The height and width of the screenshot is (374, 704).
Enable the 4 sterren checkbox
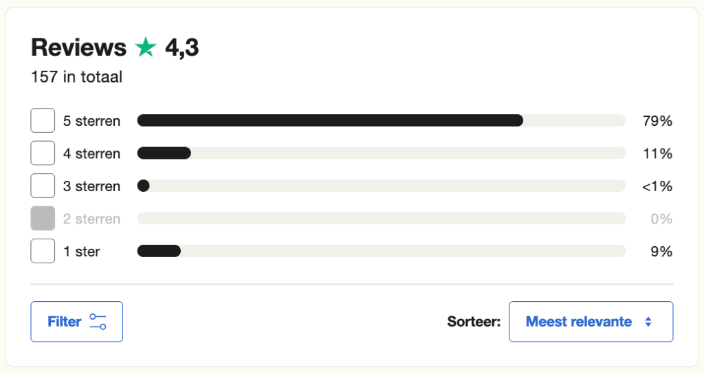pyautogui.click(x=43, y=153)
